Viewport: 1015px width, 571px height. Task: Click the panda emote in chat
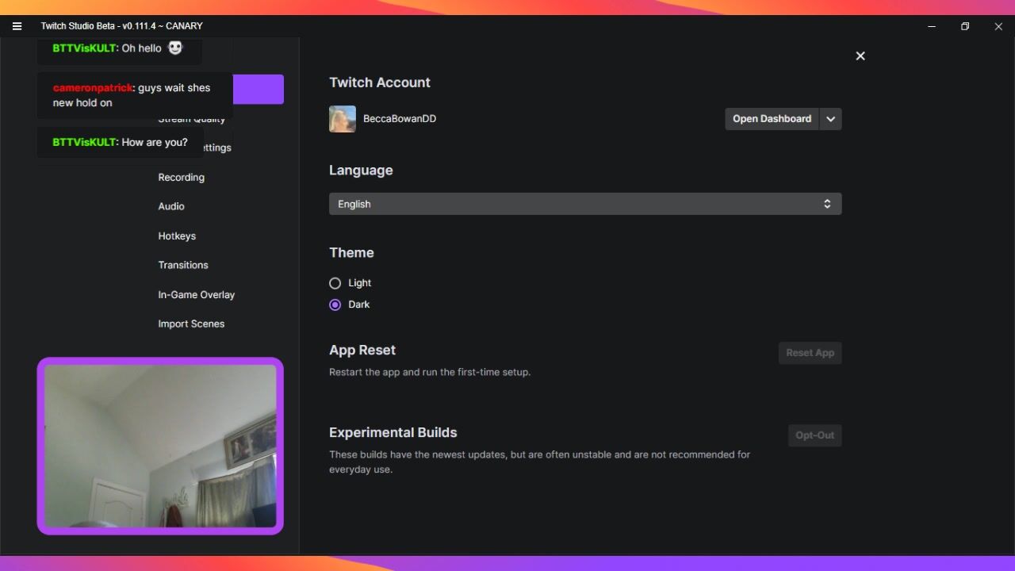coord(175,48)
